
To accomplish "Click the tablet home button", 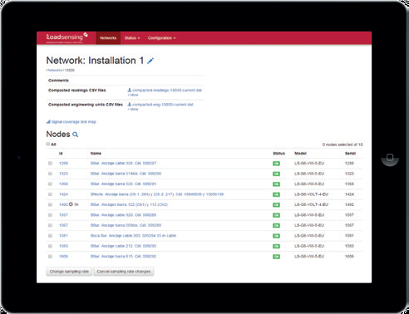I will tap(390, 157).
